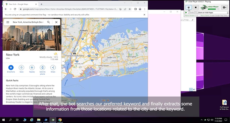
Task: Open the Chrome three-dot menu
Action: (x=145, y=9)
